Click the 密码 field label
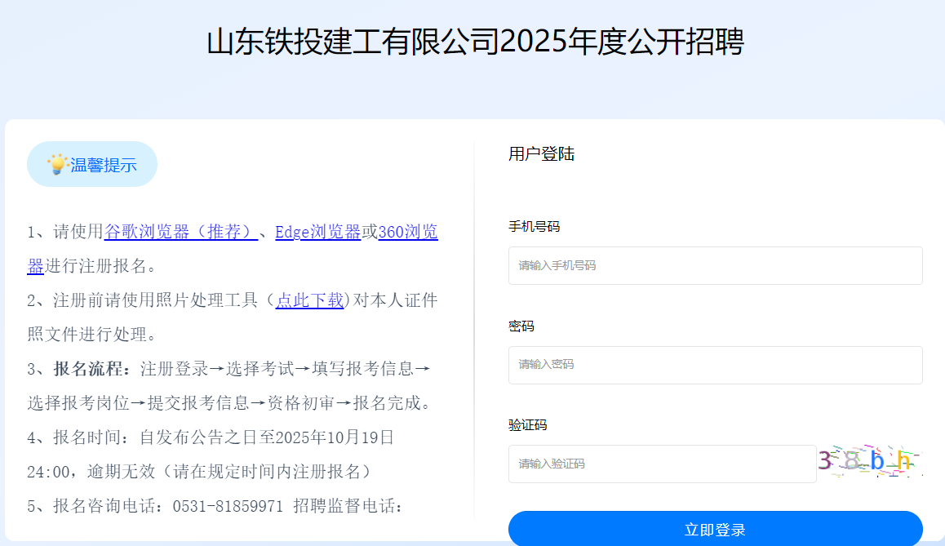The image size is (945, 546). click(521, 326)
